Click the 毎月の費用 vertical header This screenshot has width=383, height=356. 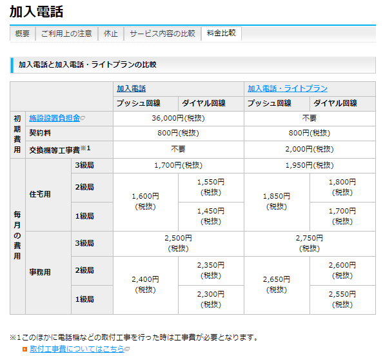(17, 235)
